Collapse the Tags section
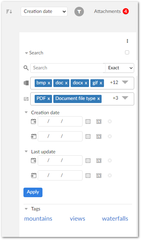Image resolution: width=141 pixels, height=240 pixels. pyautogui.click(x=26, y=209)
